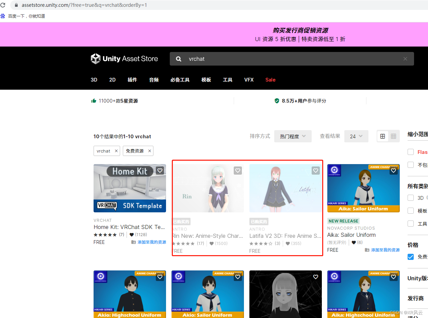The image size is (428, 318).
Task: Click the 8.5万+用户参与评分 text
Action: click(304, 101)
